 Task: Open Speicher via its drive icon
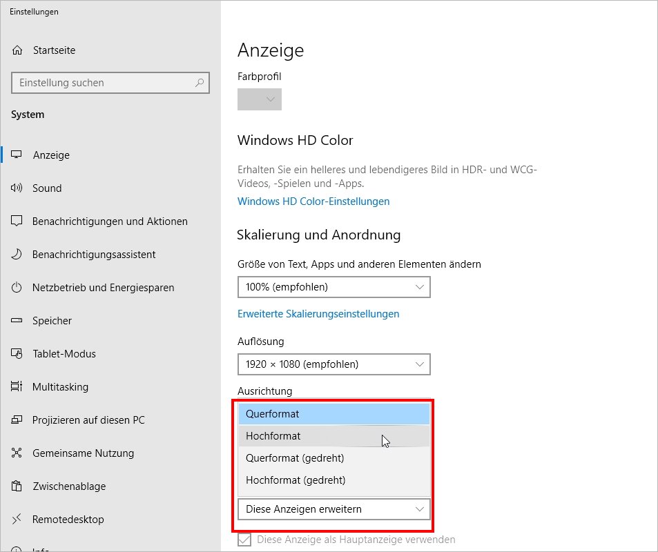pos(17,321)
